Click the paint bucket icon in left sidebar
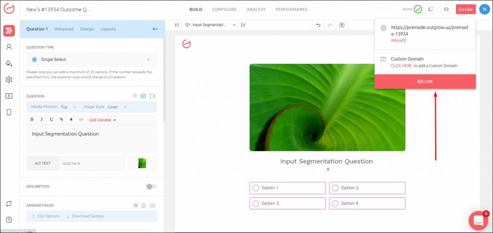Image resolution: width=493 pixels, height=233 pixels. pyautogui.click(x=9, y=63)
